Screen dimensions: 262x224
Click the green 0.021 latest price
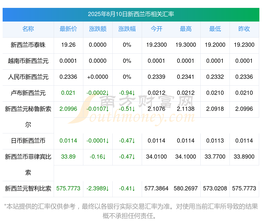tap(68, 93)
